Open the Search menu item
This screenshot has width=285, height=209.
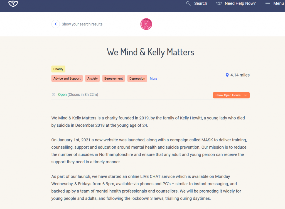(x=200, y=3)
